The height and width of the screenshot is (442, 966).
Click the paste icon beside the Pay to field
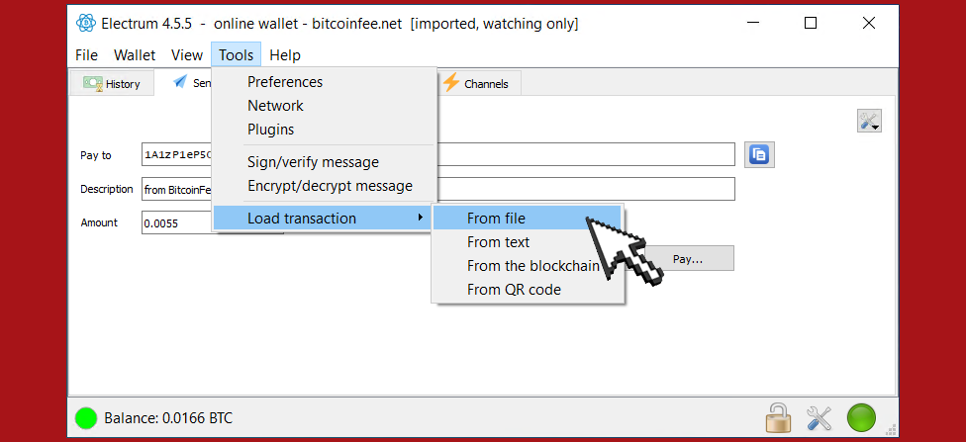tap(759, 154)
